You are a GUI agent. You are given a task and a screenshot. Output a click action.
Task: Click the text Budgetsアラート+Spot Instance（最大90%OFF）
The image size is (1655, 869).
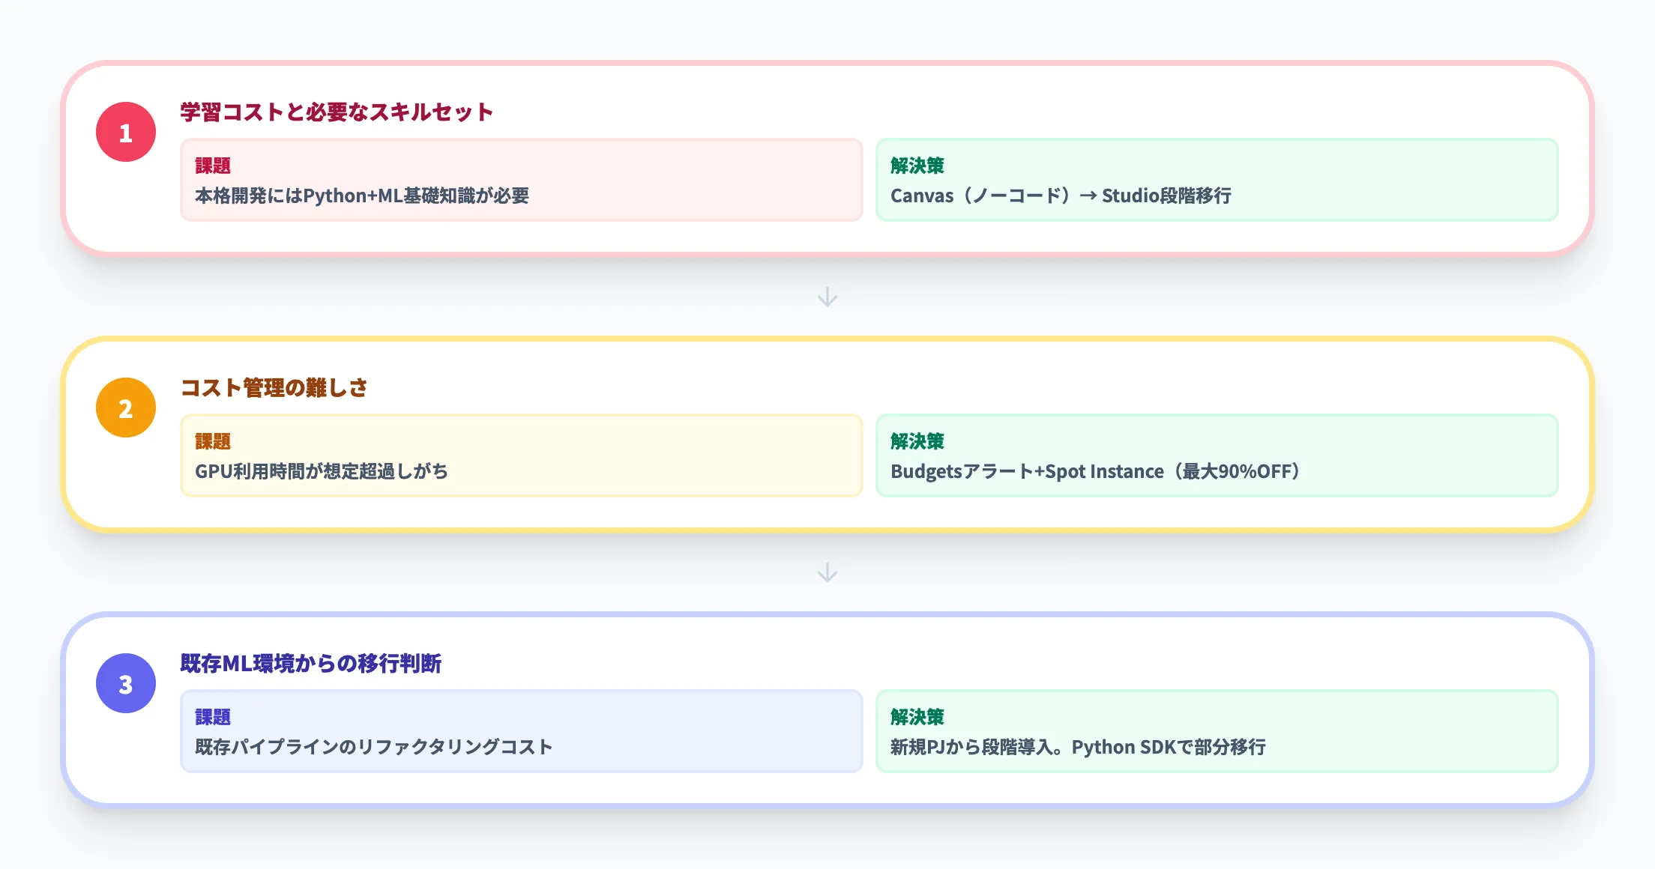(x=1095, y=472)
